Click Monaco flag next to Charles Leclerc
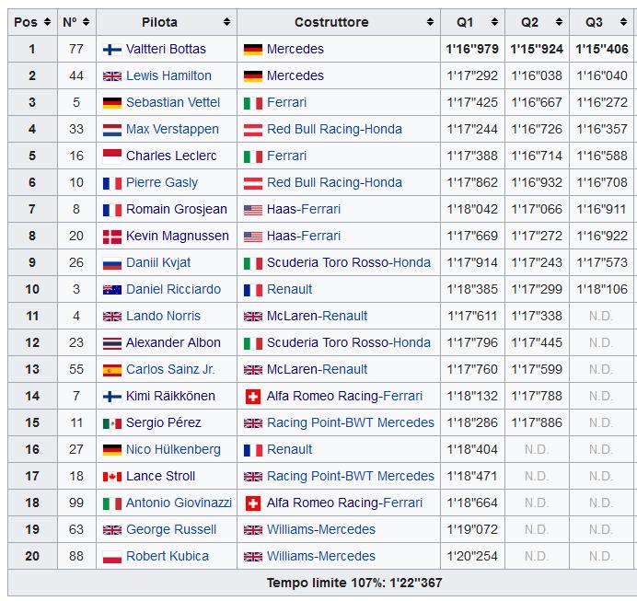This screenshot has width=637, height=601. (x=112, y=156)
